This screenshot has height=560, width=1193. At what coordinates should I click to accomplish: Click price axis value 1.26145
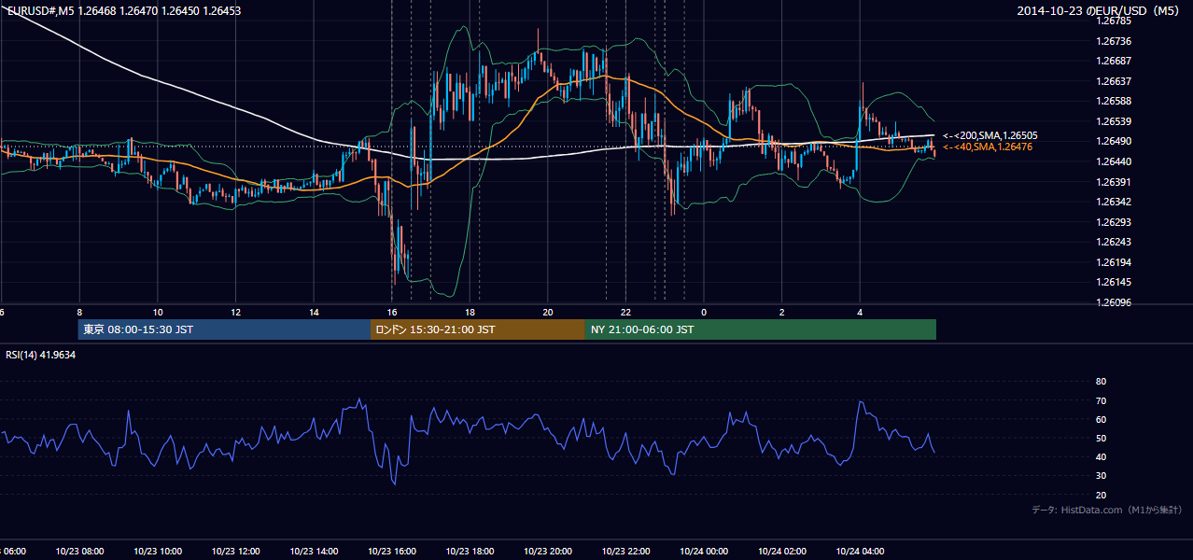coord(1114,282)
